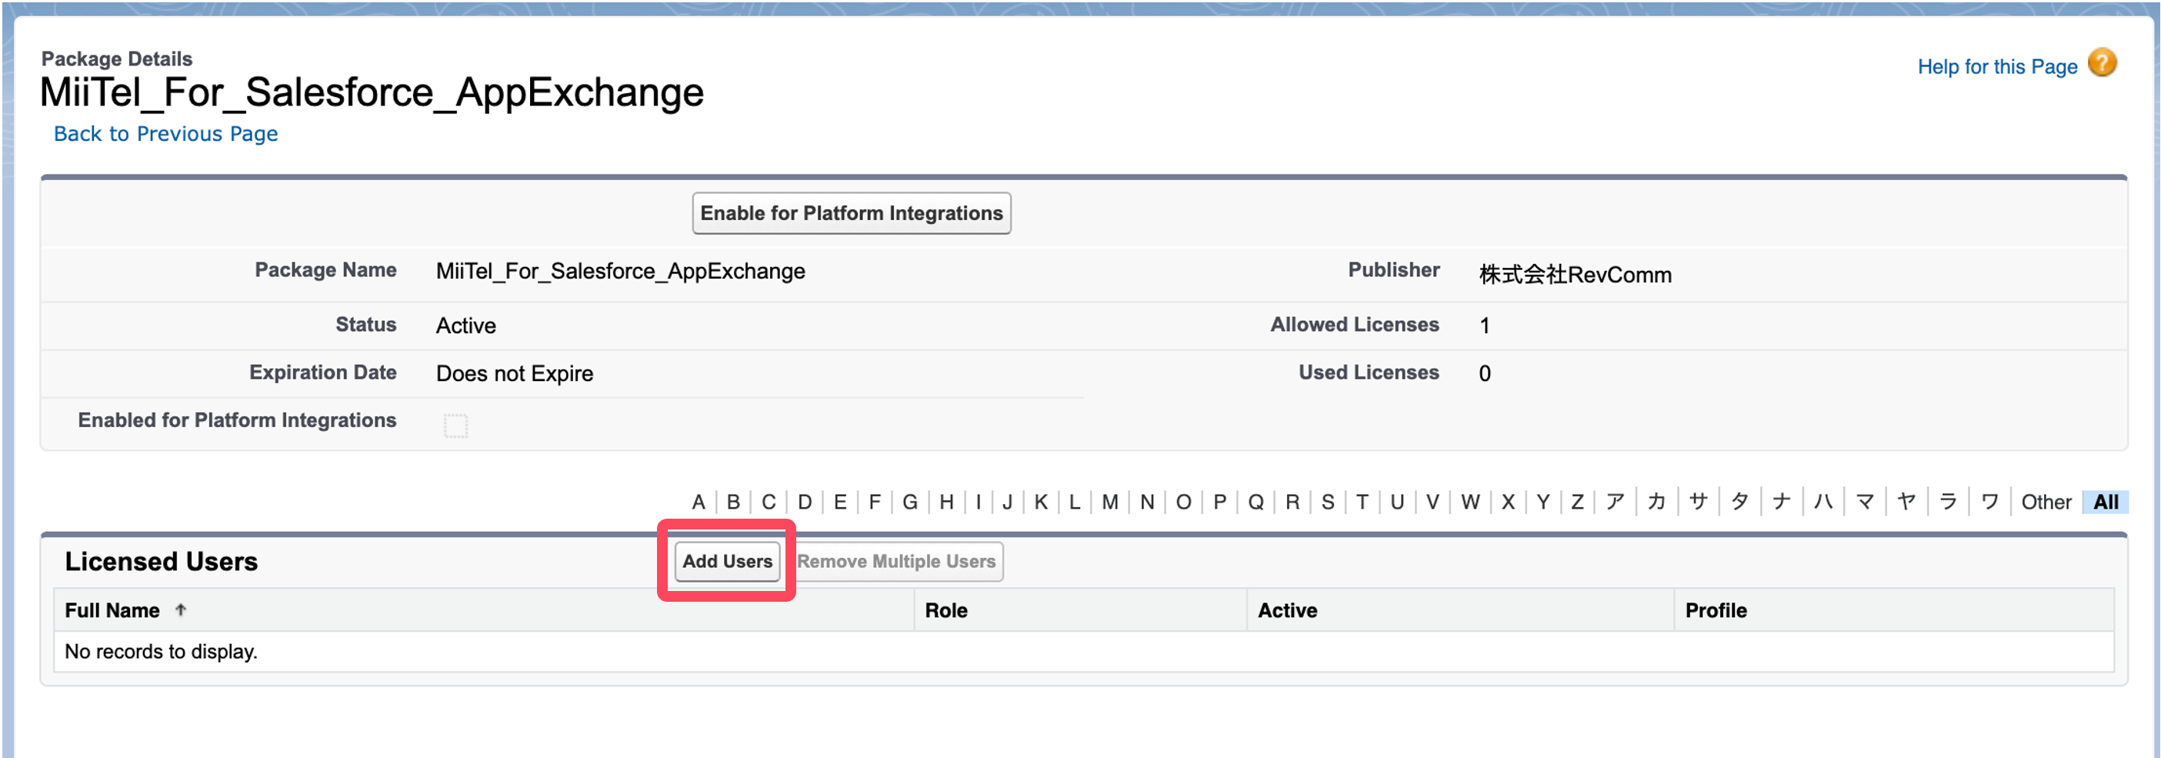Filter users by kana ナ

point(1781,502)
